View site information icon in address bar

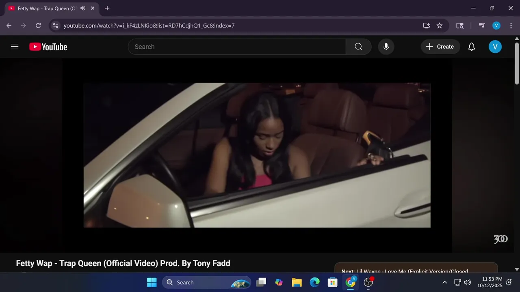pyautogui.click(x=56, y=26)
